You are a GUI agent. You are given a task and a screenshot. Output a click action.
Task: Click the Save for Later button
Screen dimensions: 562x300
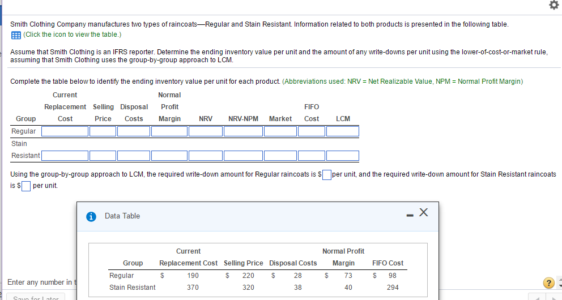[36, 297]
